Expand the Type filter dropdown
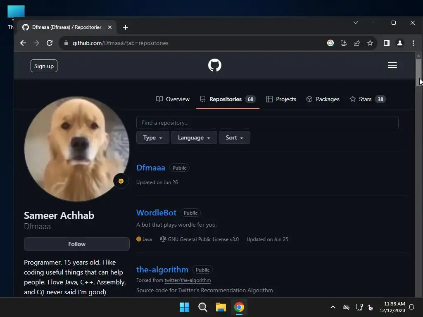Image resolution: width=423 pixels, height=317 pixels. 153,137
